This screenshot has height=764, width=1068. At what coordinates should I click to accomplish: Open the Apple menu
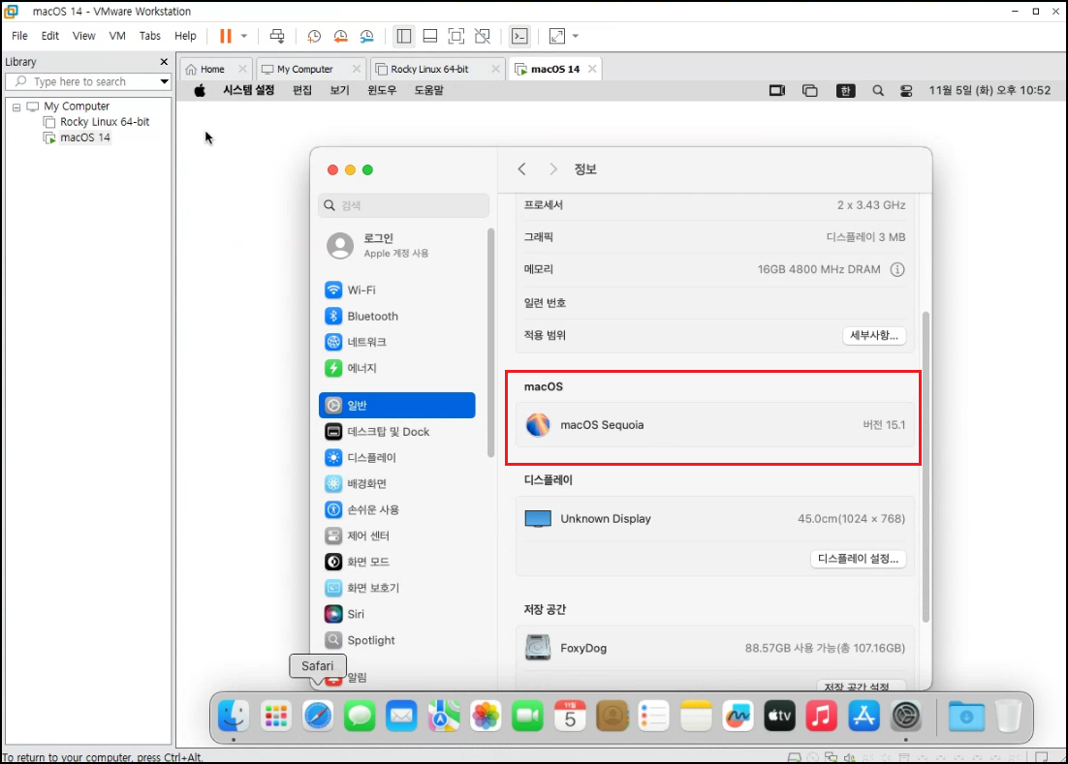[x=200, y=90]
